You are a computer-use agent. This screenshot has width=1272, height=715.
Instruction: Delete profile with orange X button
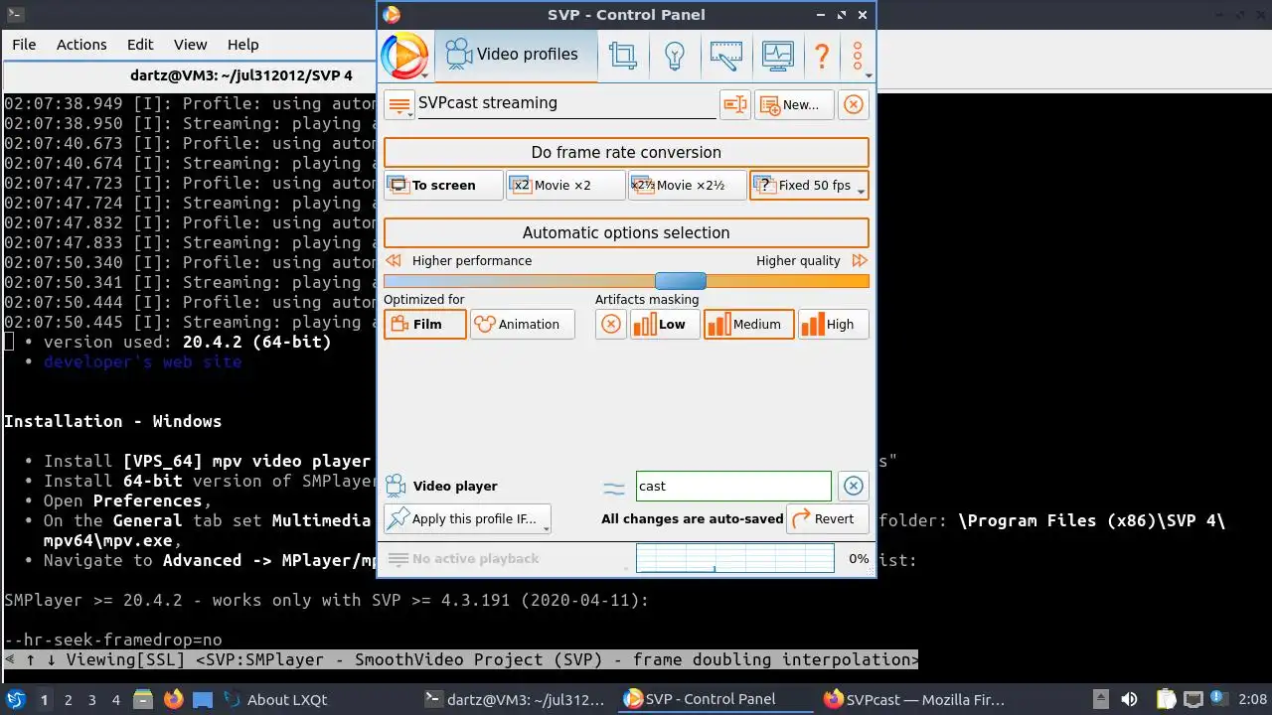[x=854, y=104]
